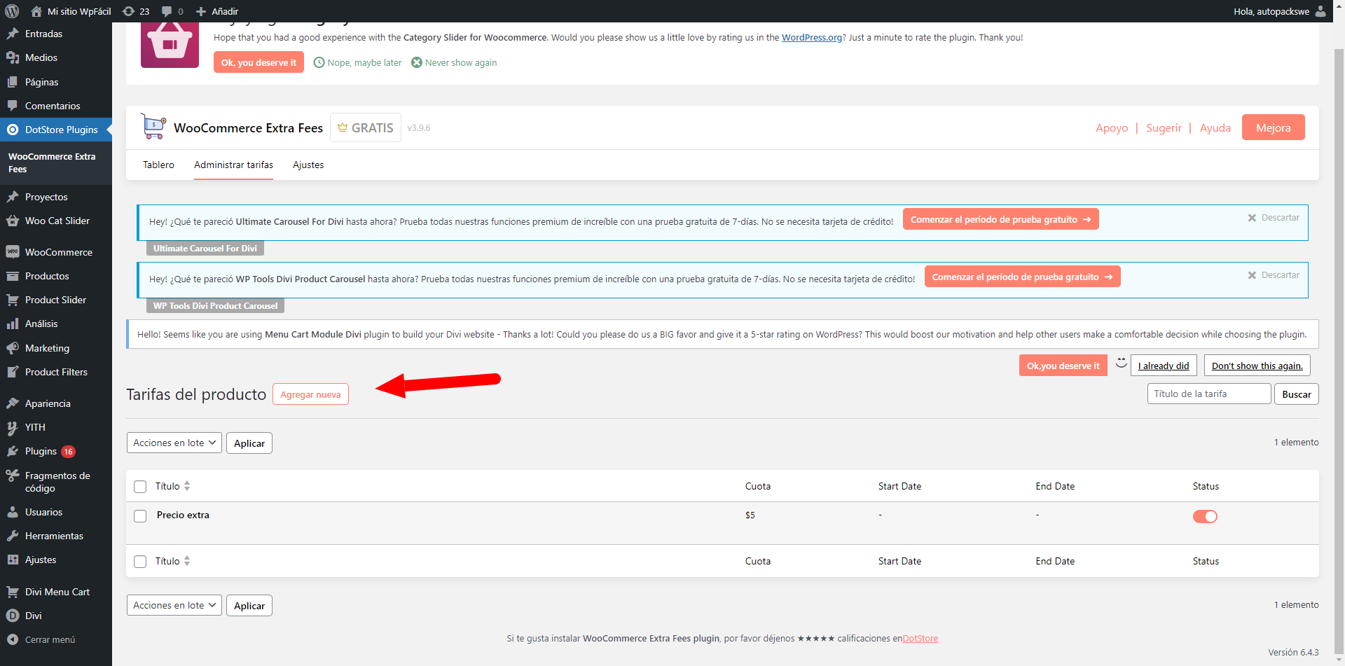The height and width of the screenshot is (666, 1345).
Task: Open the Apoyo link
Action: (x=1112, y=127)
